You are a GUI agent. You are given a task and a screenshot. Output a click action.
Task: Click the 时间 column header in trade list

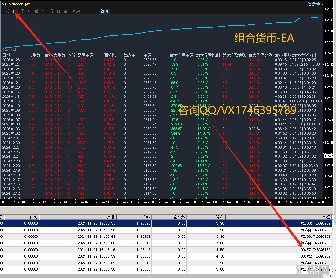coord(78,217)
